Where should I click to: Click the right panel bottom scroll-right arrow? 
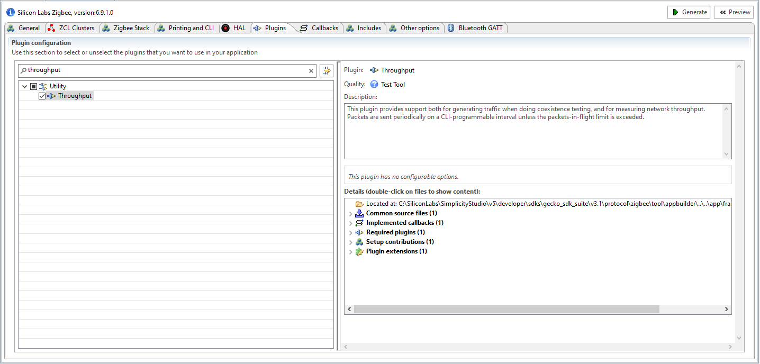pos(730,347)
